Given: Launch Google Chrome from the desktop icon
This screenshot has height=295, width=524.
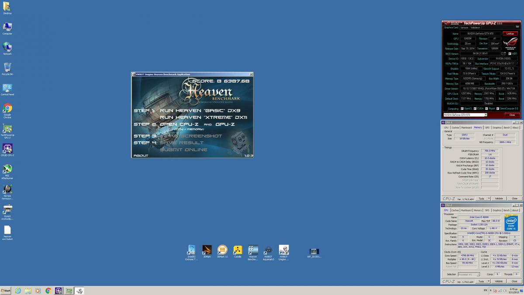Looking at the screenshot, I should pyautogui.click(x=7, y=111).
